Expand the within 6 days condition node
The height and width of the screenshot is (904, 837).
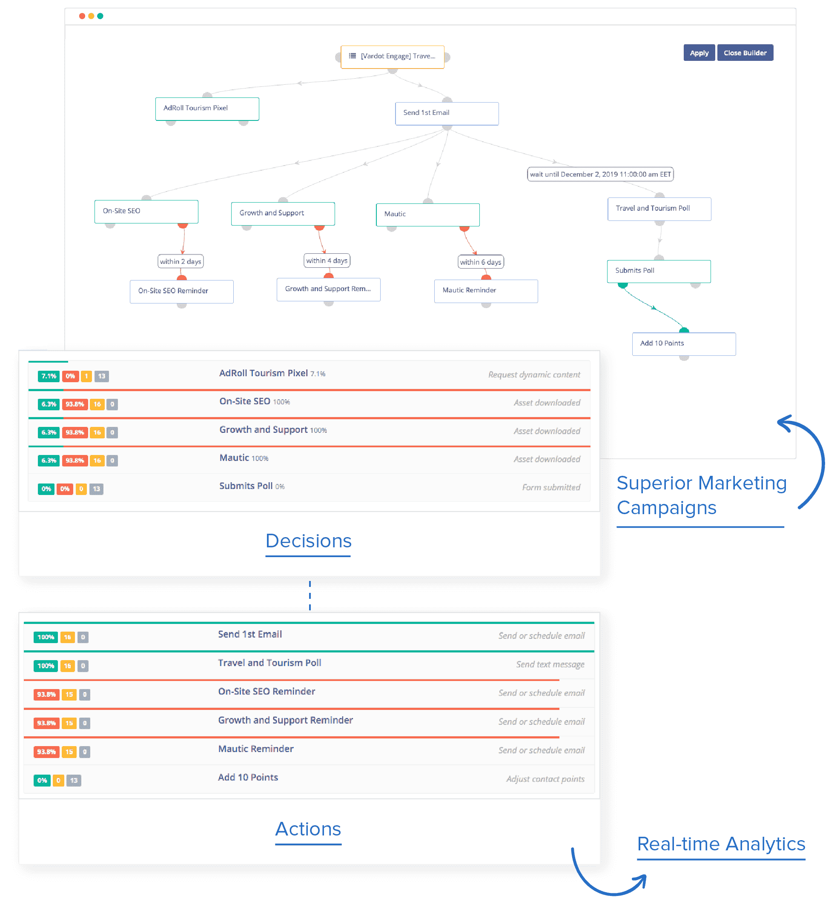coord(482,258)
